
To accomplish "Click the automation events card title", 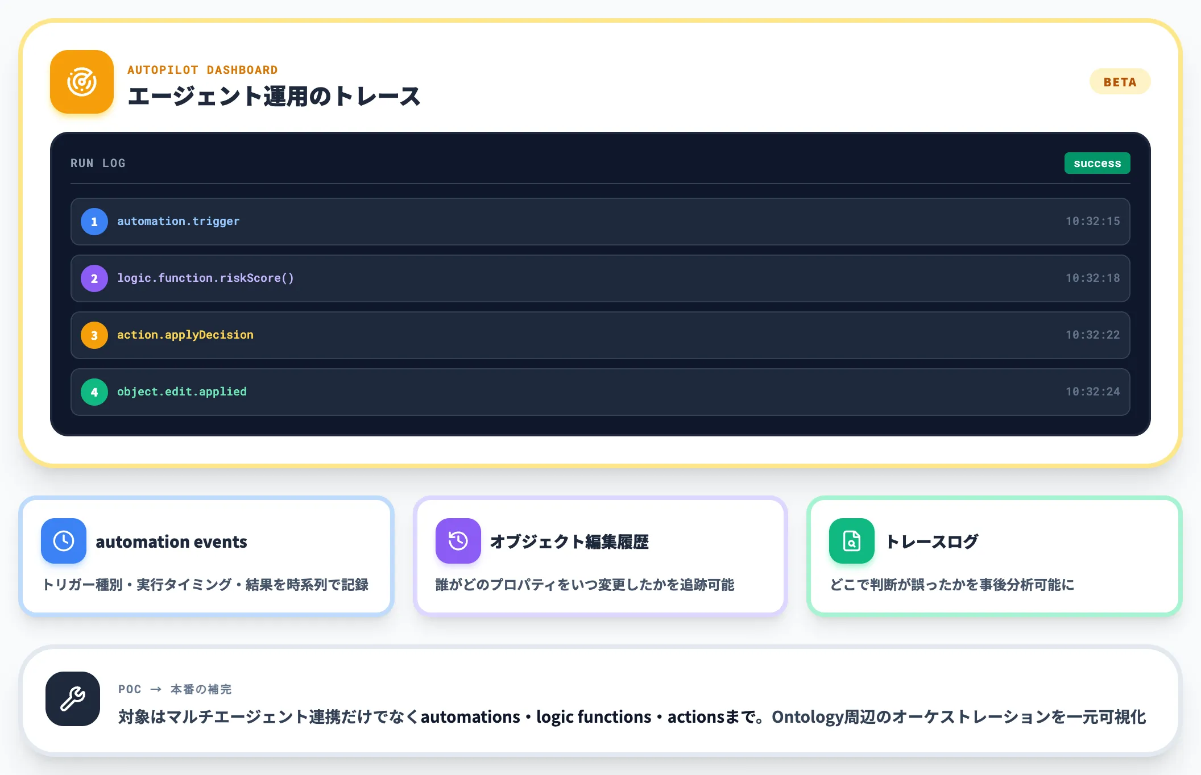I will [x=171, y=541].
